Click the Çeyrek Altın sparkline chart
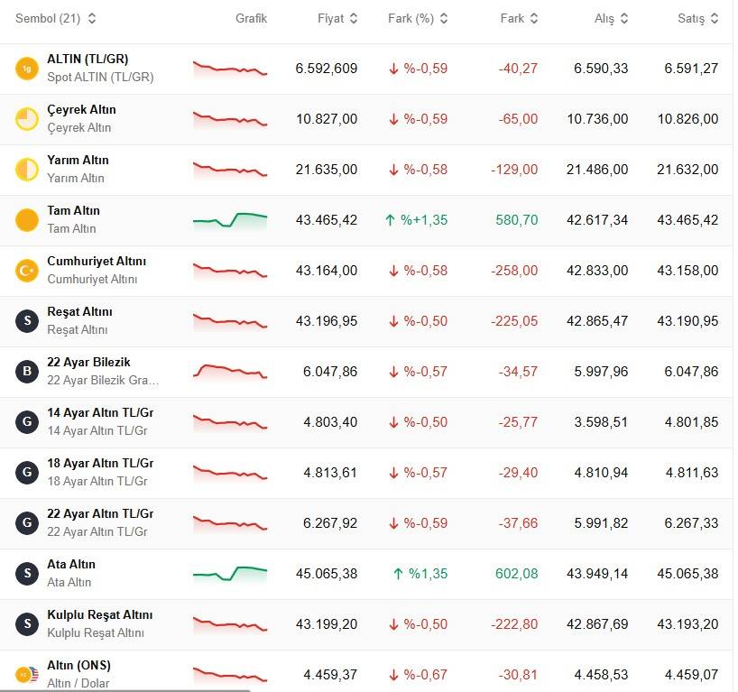 [230, 119]
